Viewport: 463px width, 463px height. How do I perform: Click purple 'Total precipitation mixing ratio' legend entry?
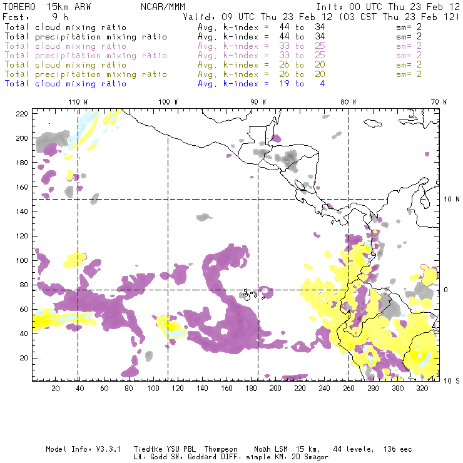click(x=86, y=56)
